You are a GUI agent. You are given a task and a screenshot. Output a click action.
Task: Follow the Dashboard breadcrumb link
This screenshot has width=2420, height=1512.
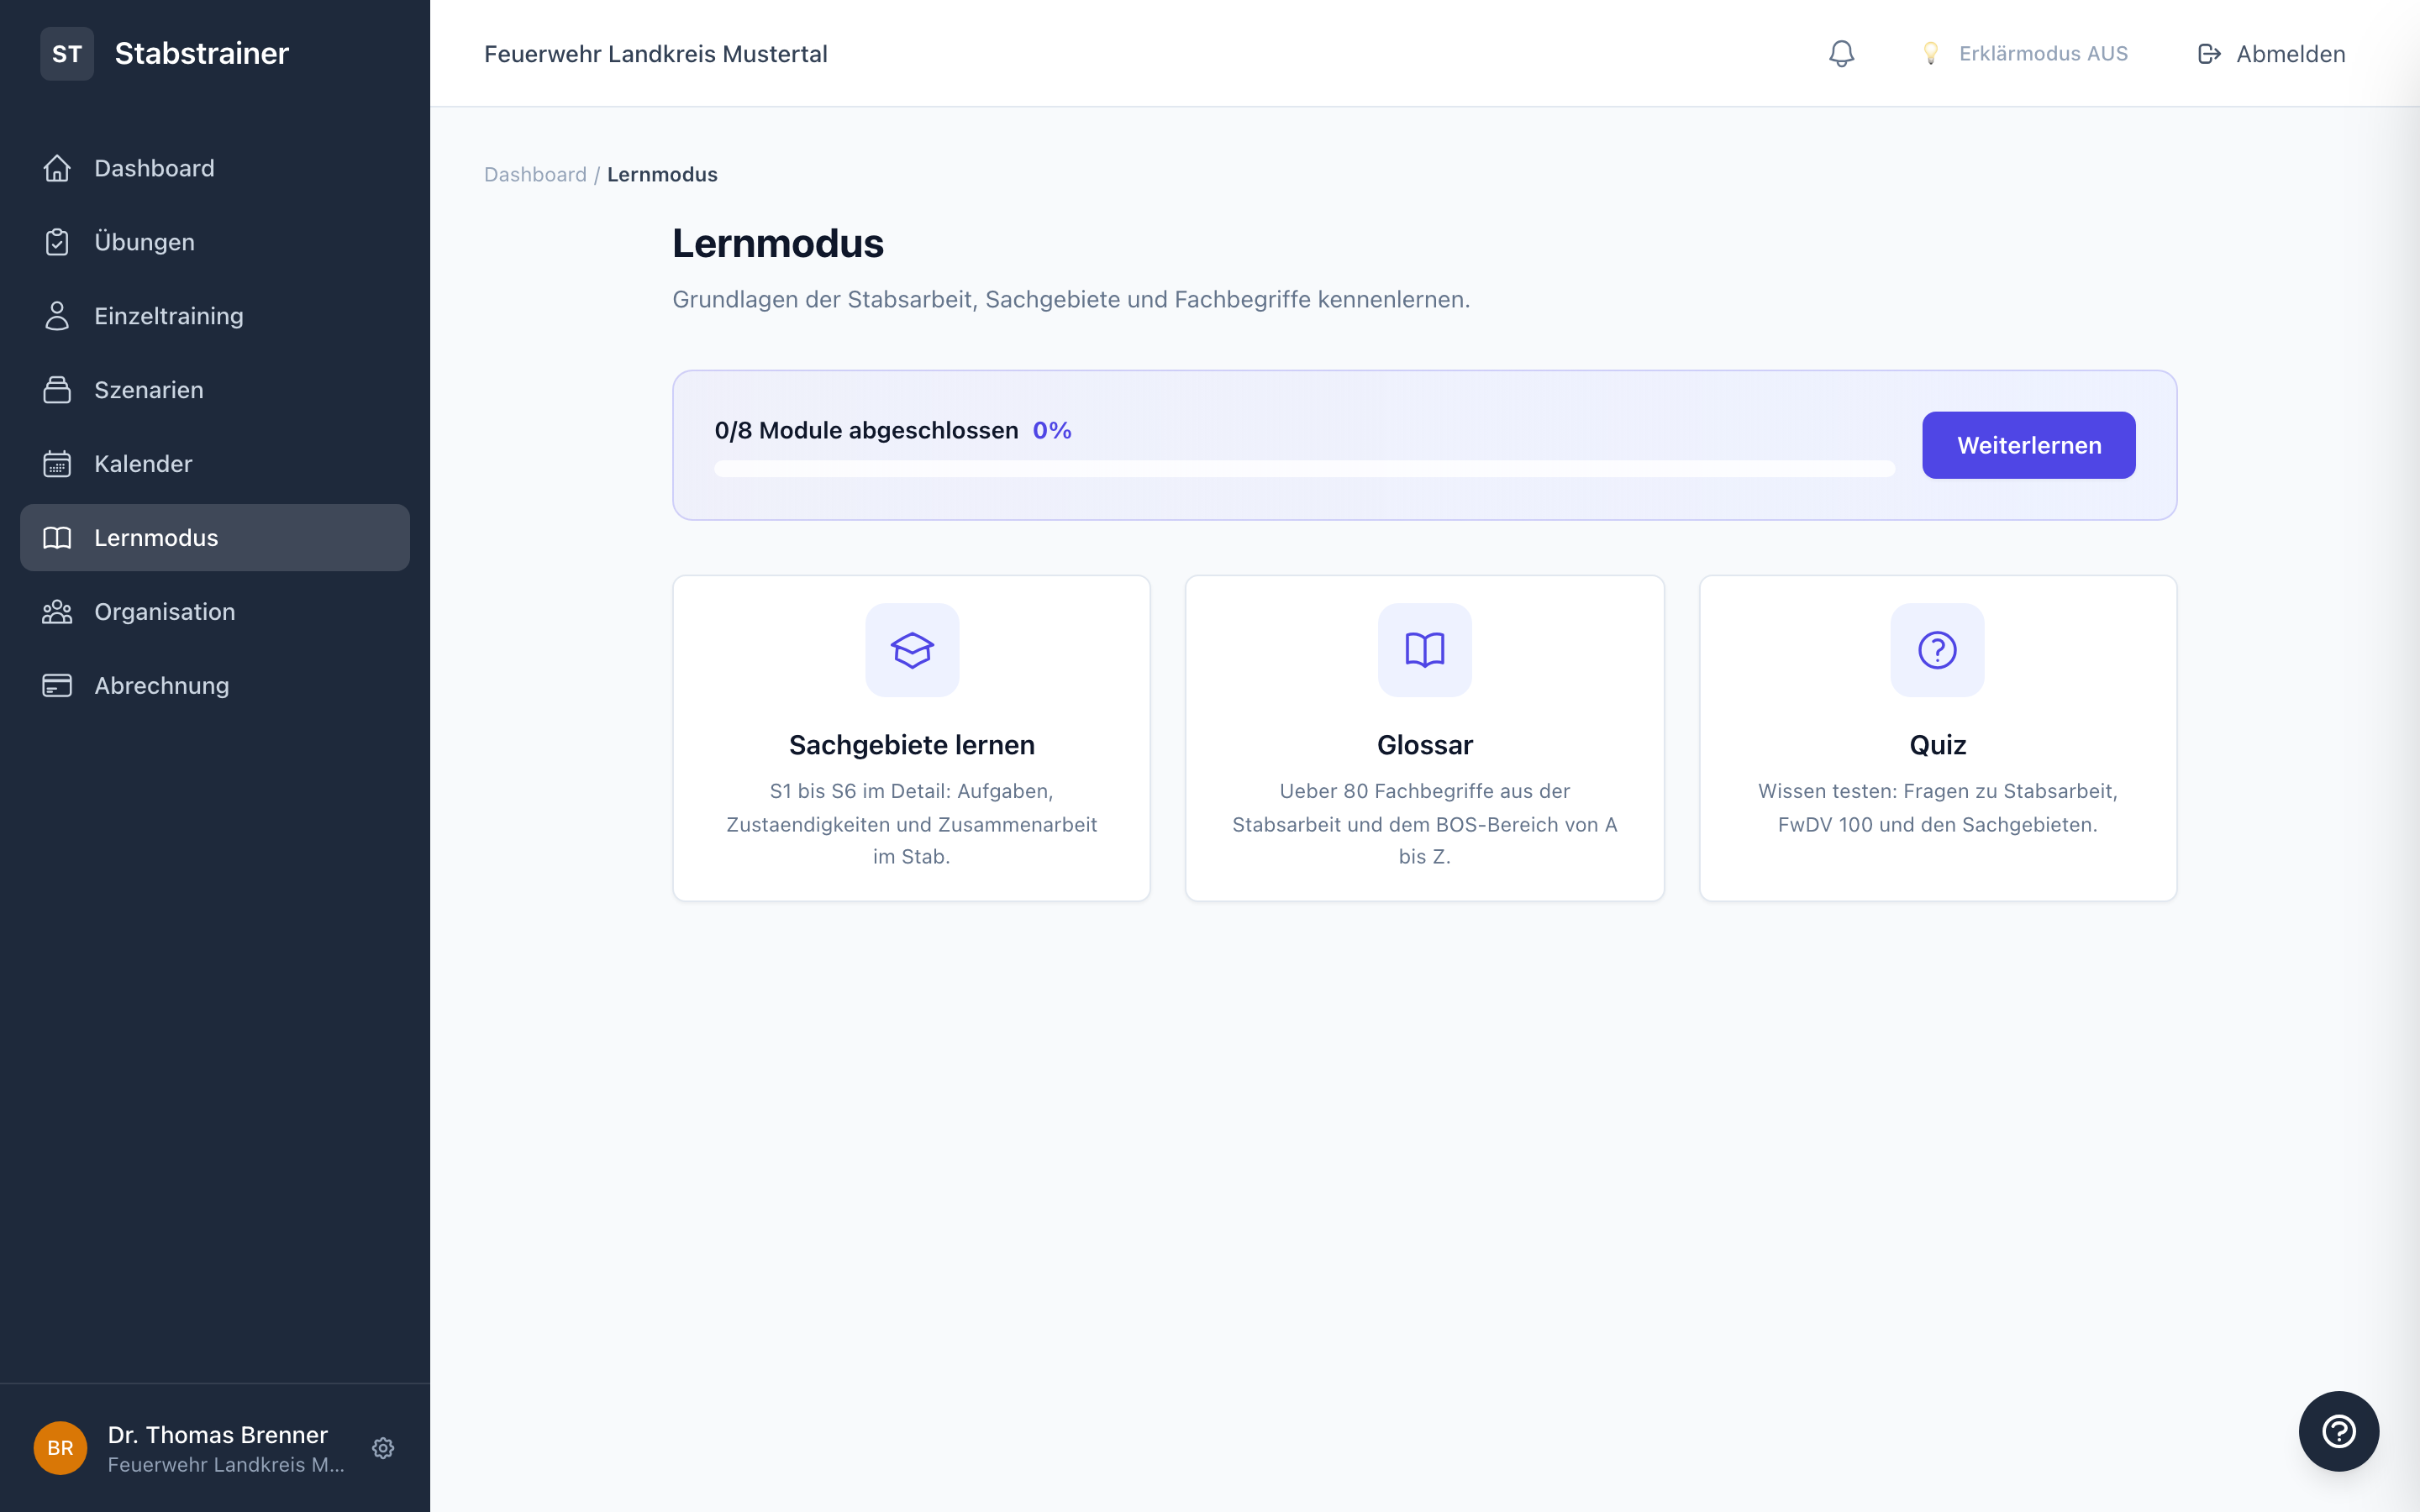tap(536, 174)
